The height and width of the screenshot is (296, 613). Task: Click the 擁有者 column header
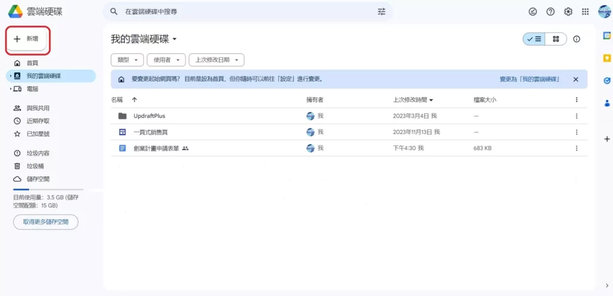pyautogui.click(x=315, y=100)
